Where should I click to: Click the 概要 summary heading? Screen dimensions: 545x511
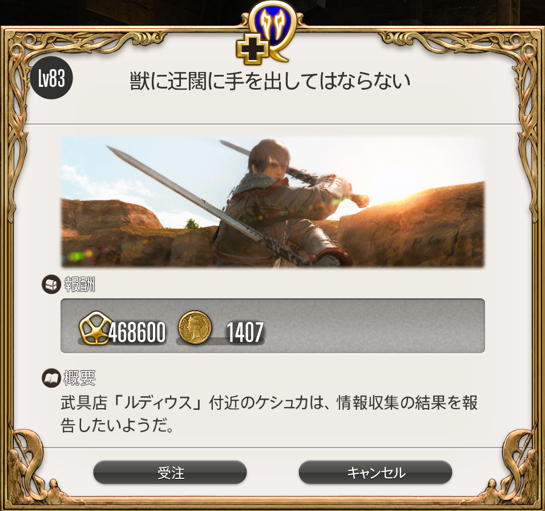pyautogui.click(x=79, y=378)
